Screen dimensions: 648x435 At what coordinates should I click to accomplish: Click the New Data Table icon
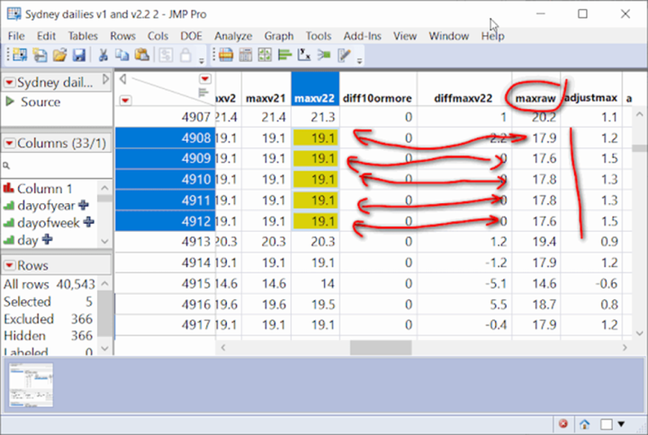click(18, 56)
